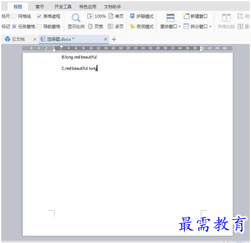Close the 云文档 tab

tap(35, 39)
